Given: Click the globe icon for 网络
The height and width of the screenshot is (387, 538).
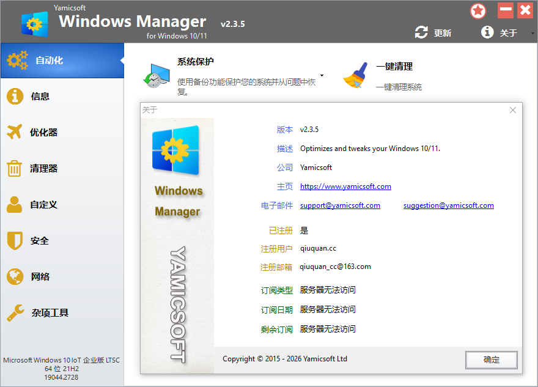Looking at the screenshot, I should click(15, 276).
